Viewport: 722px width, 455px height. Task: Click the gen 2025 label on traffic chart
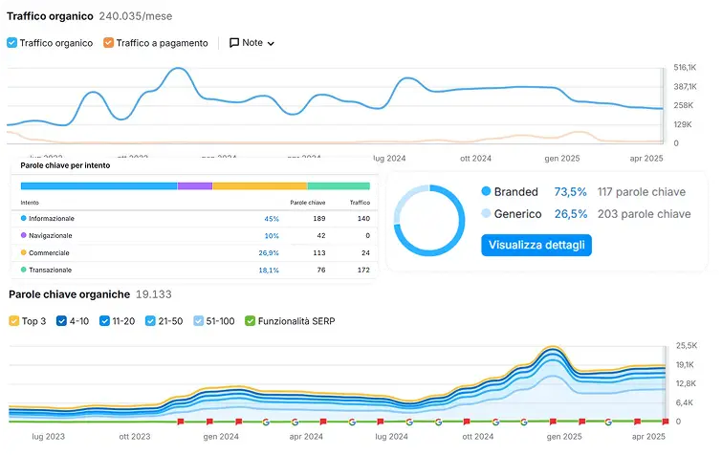[x=562, y=159]
